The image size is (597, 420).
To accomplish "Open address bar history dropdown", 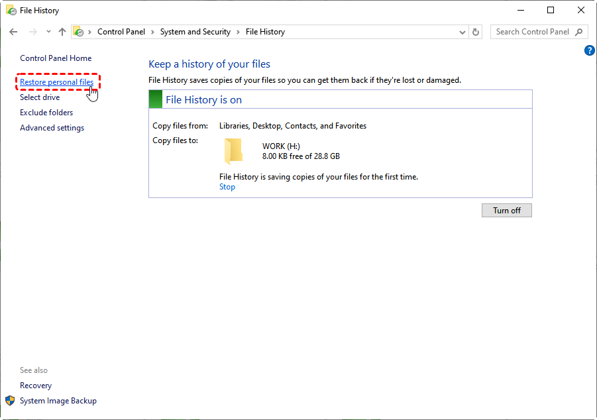I will point(462,32).
